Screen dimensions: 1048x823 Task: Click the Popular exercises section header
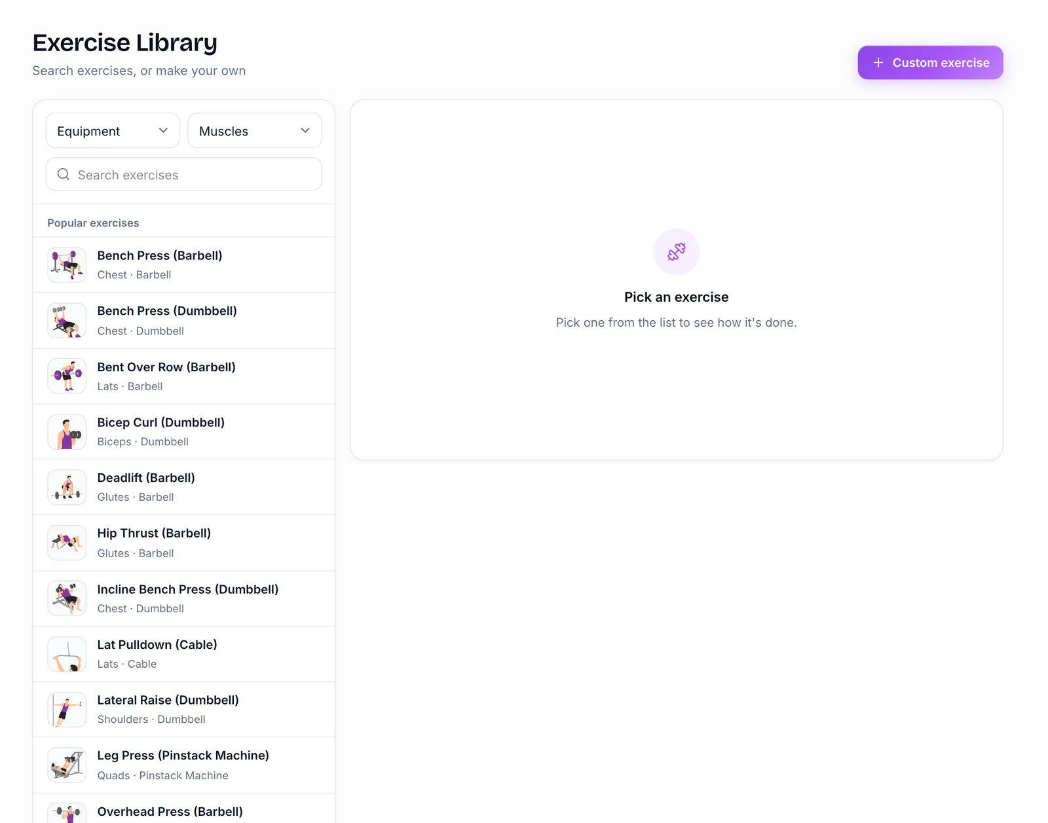(x=93, y=223)
